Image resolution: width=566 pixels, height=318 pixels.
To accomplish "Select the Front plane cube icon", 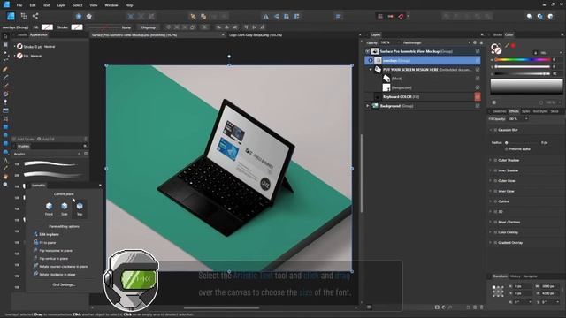I will (50, 206).
